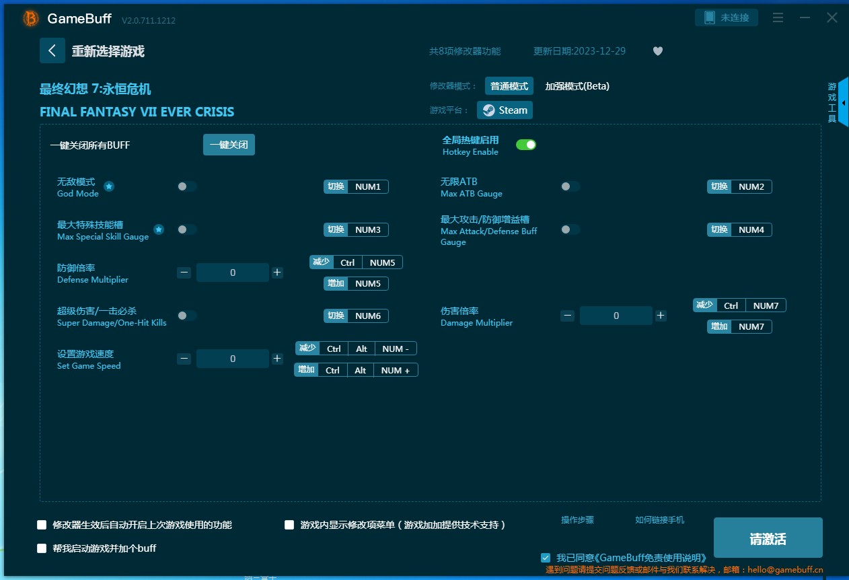Switch to normal mode (普通模式) tab

point(509,86)
